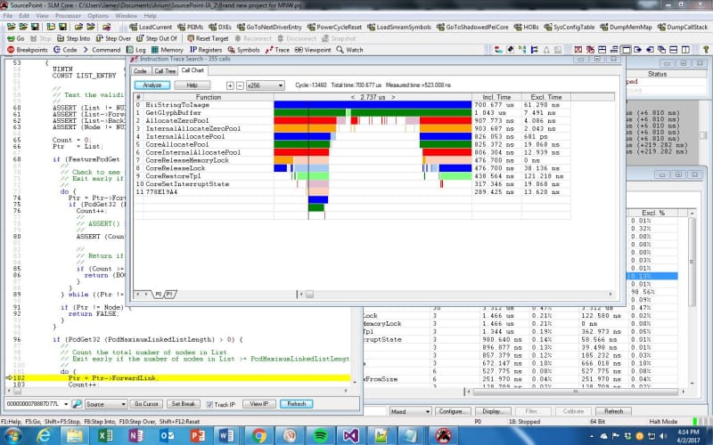This screenshot has width=713, height=445.
Task: Open the Edit menu
Action: click(24, 15)
